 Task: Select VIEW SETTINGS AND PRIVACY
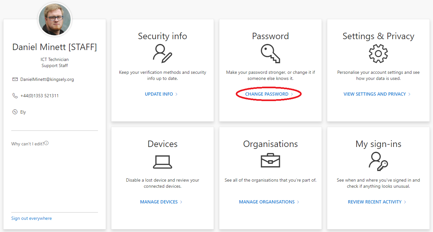point(375,94)
